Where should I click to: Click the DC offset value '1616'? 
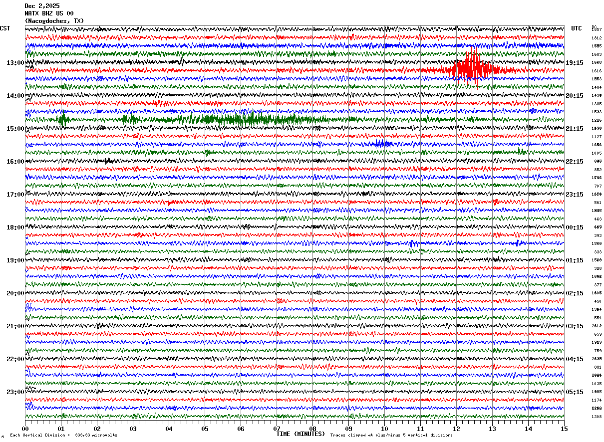click(597, 71)
